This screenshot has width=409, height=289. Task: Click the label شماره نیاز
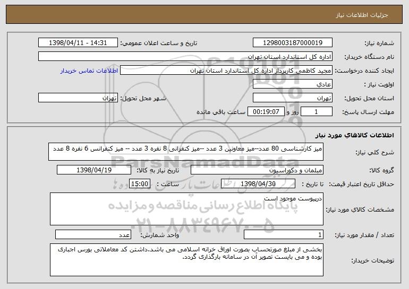(379, 43)
